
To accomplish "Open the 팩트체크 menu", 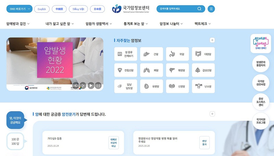I will [x=202, y=24].
